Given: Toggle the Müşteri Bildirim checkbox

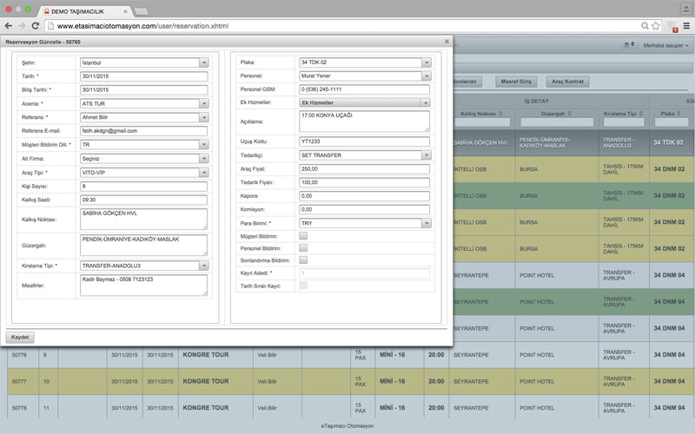Looking at the screenshot, I should pos(303,236).
